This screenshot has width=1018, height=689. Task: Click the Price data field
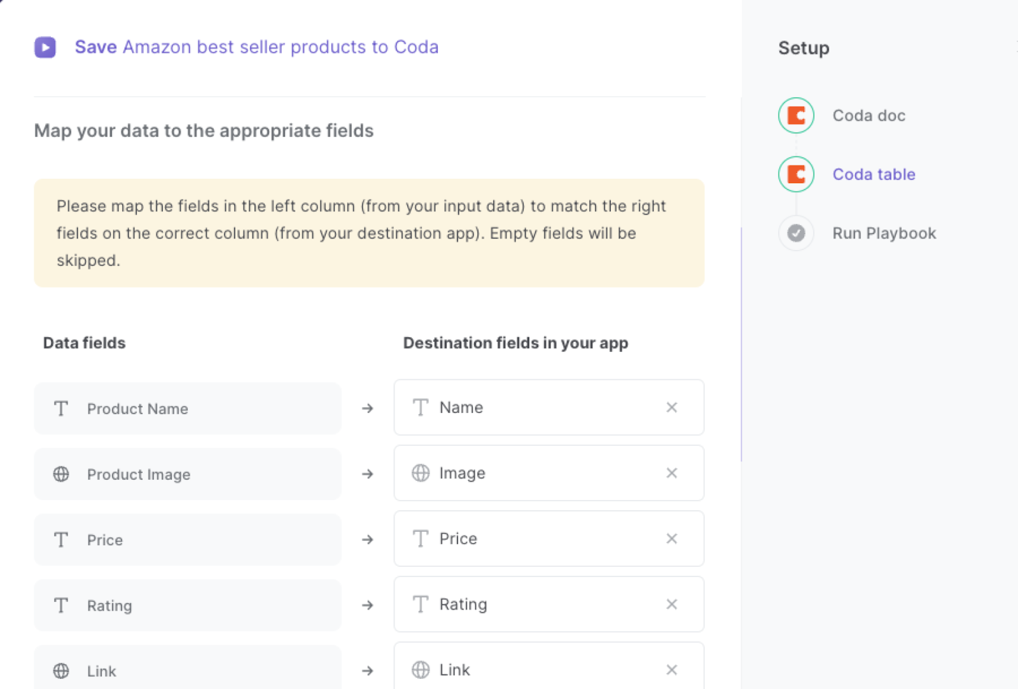pyautogui.click(x=188, y=539)
